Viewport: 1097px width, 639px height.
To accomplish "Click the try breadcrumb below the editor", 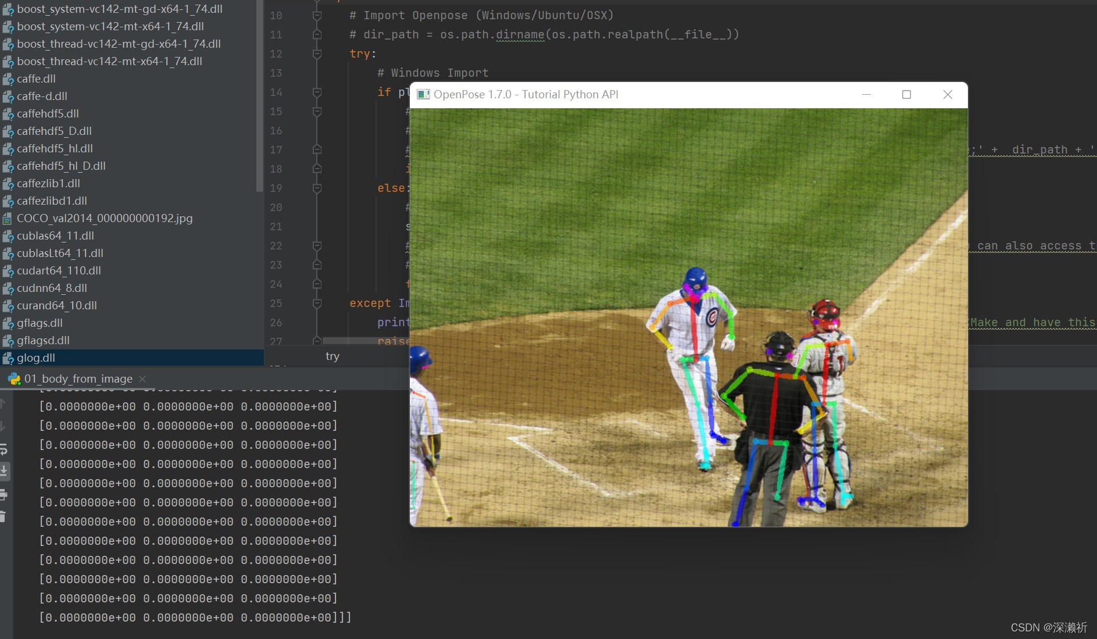I will click(332, 356).
